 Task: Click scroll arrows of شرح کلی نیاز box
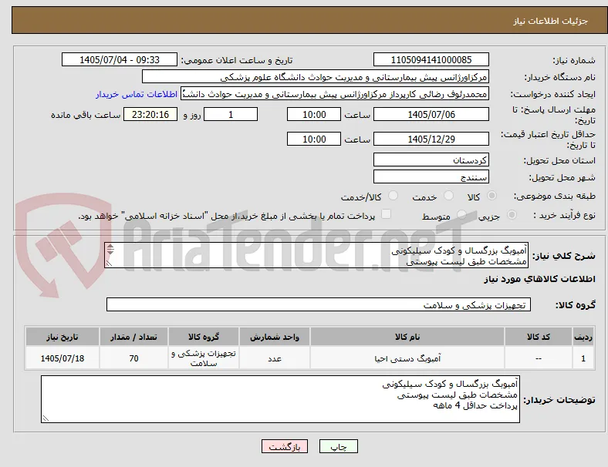(110, 250)
